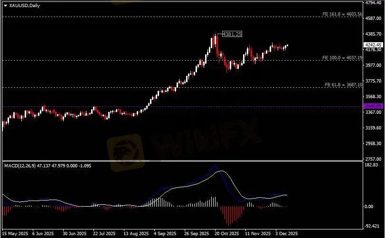Click the current price tag 4242.45

tap(374, 45)
